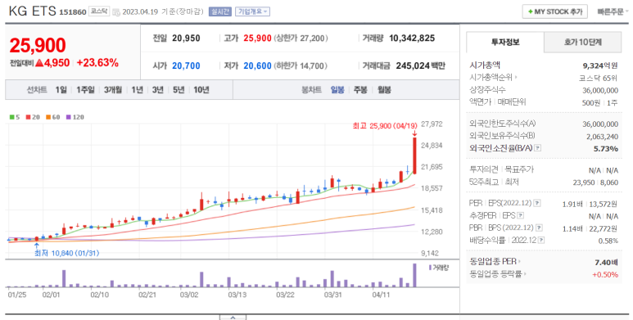Click the purple 120-day moving average legend
The height and width of the screenshot is (320, 633).
tap(75, 117)
